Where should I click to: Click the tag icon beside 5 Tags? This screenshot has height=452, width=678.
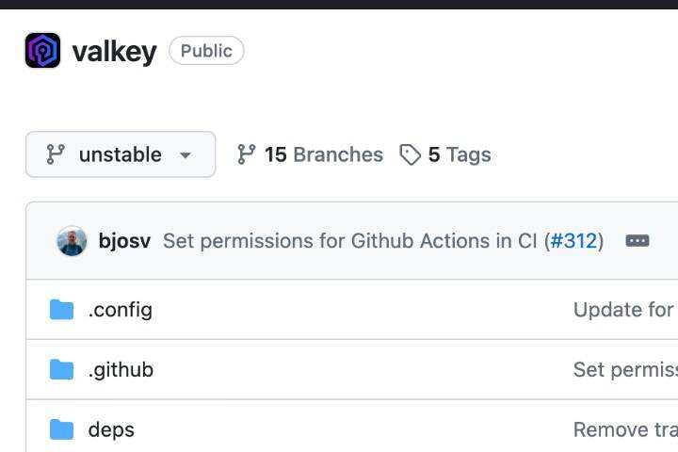point(410,154)
